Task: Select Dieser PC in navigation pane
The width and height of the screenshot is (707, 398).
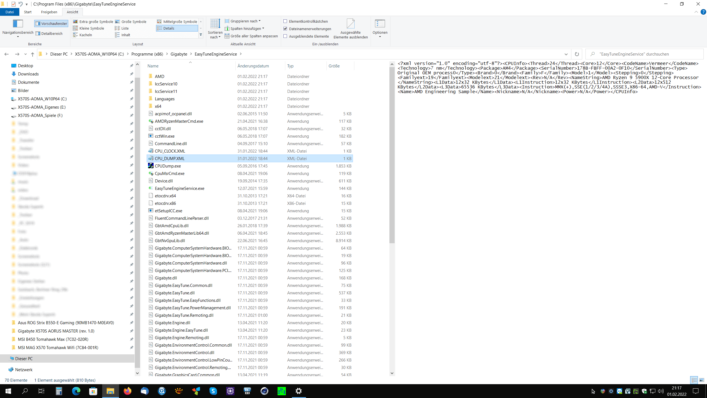Action: [24, 358]
